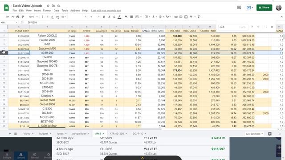Open the cell borders menu
The image size is (285, 160).
(x=132, y=17)
